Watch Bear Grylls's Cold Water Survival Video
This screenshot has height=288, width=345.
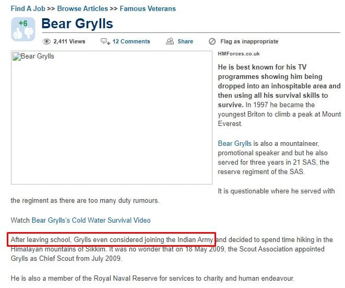pyautogui.click(x=91, y=220)
